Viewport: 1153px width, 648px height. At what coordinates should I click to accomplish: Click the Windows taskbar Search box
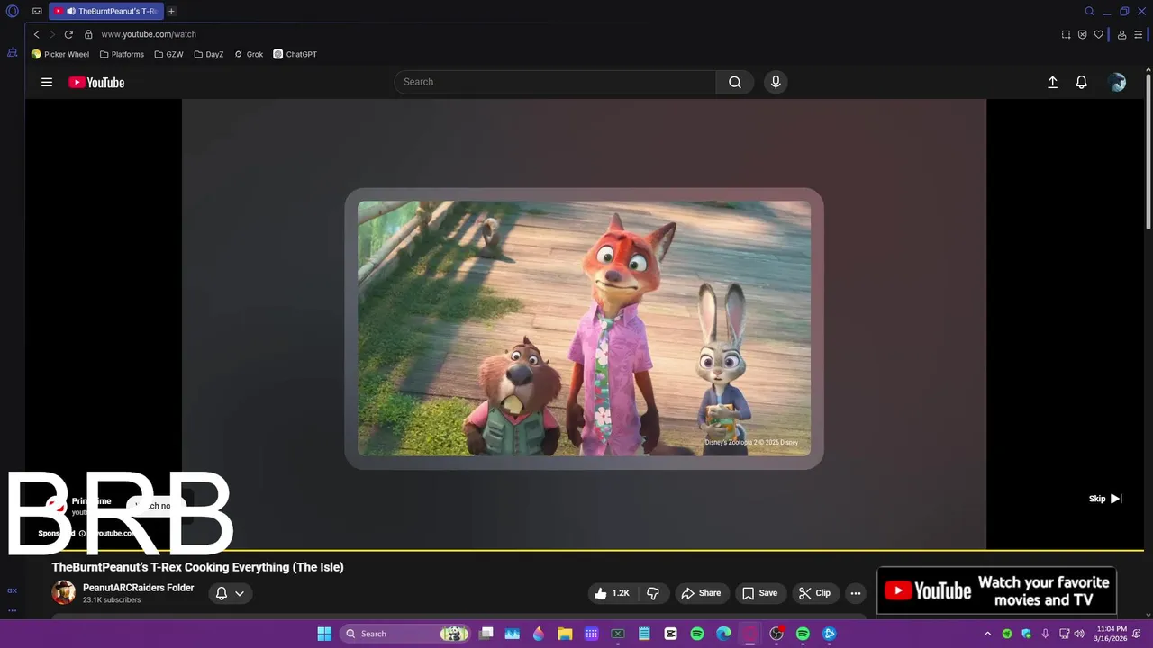pos(405,634)
